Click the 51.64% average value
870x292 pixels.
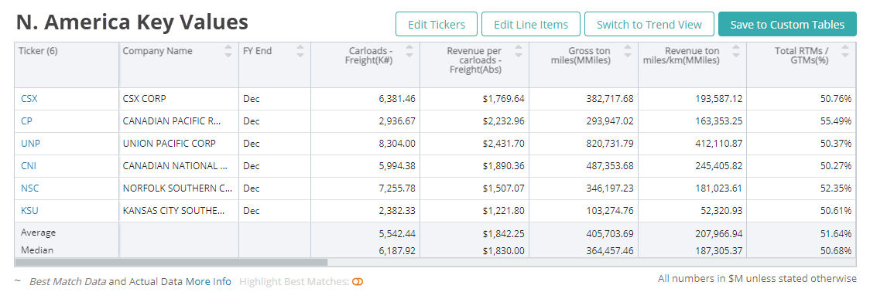point(836,233)
